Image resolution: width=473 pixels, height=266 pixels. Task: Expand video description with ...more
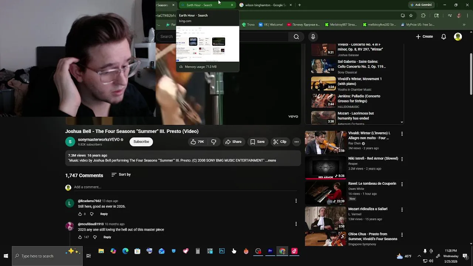click(270, 161)
